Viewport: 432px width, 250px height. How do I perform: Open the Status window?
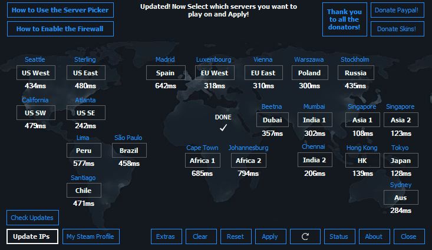(339, 236)
